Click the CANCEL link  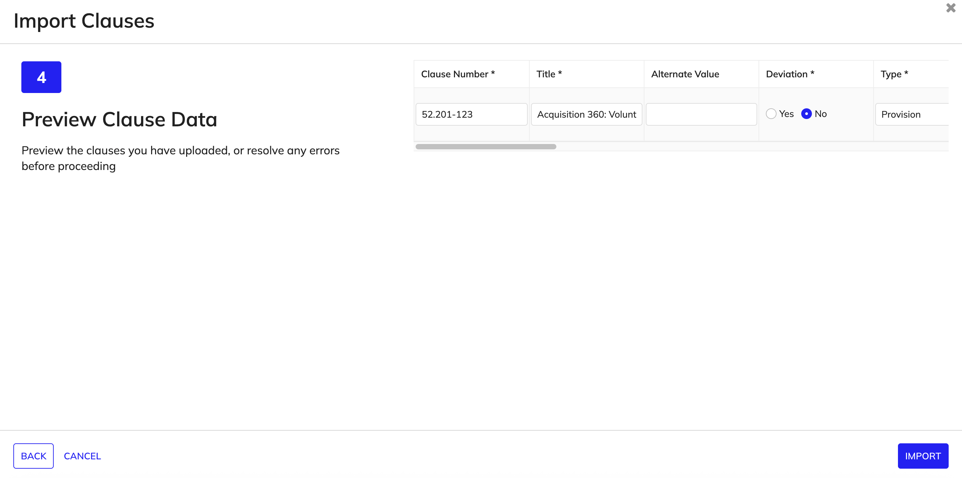pyautogui.click(x=82, y=456)
